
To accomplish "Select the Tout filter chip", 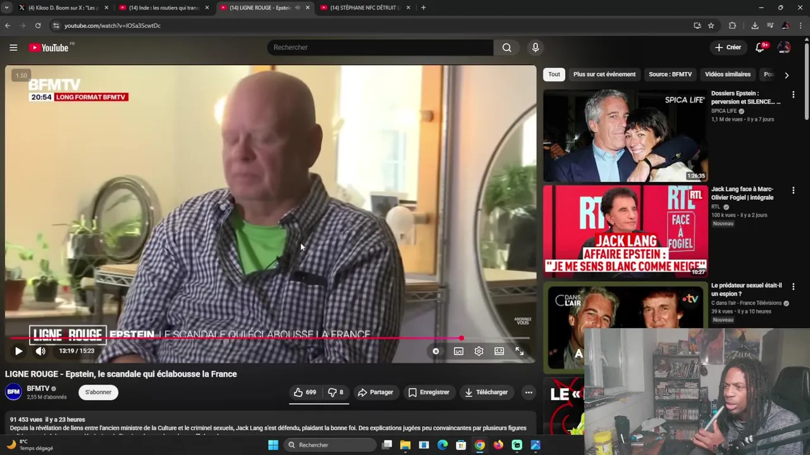I will (554, 75).
